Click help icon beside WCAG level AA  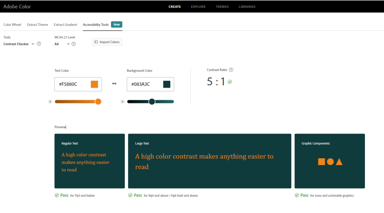pos(73,44)
